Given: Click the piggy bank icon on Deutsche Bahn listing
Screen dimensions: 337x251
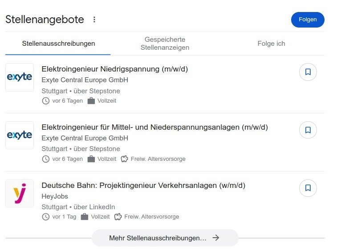Looking at the screenshot, I should [x=118, y=217].
